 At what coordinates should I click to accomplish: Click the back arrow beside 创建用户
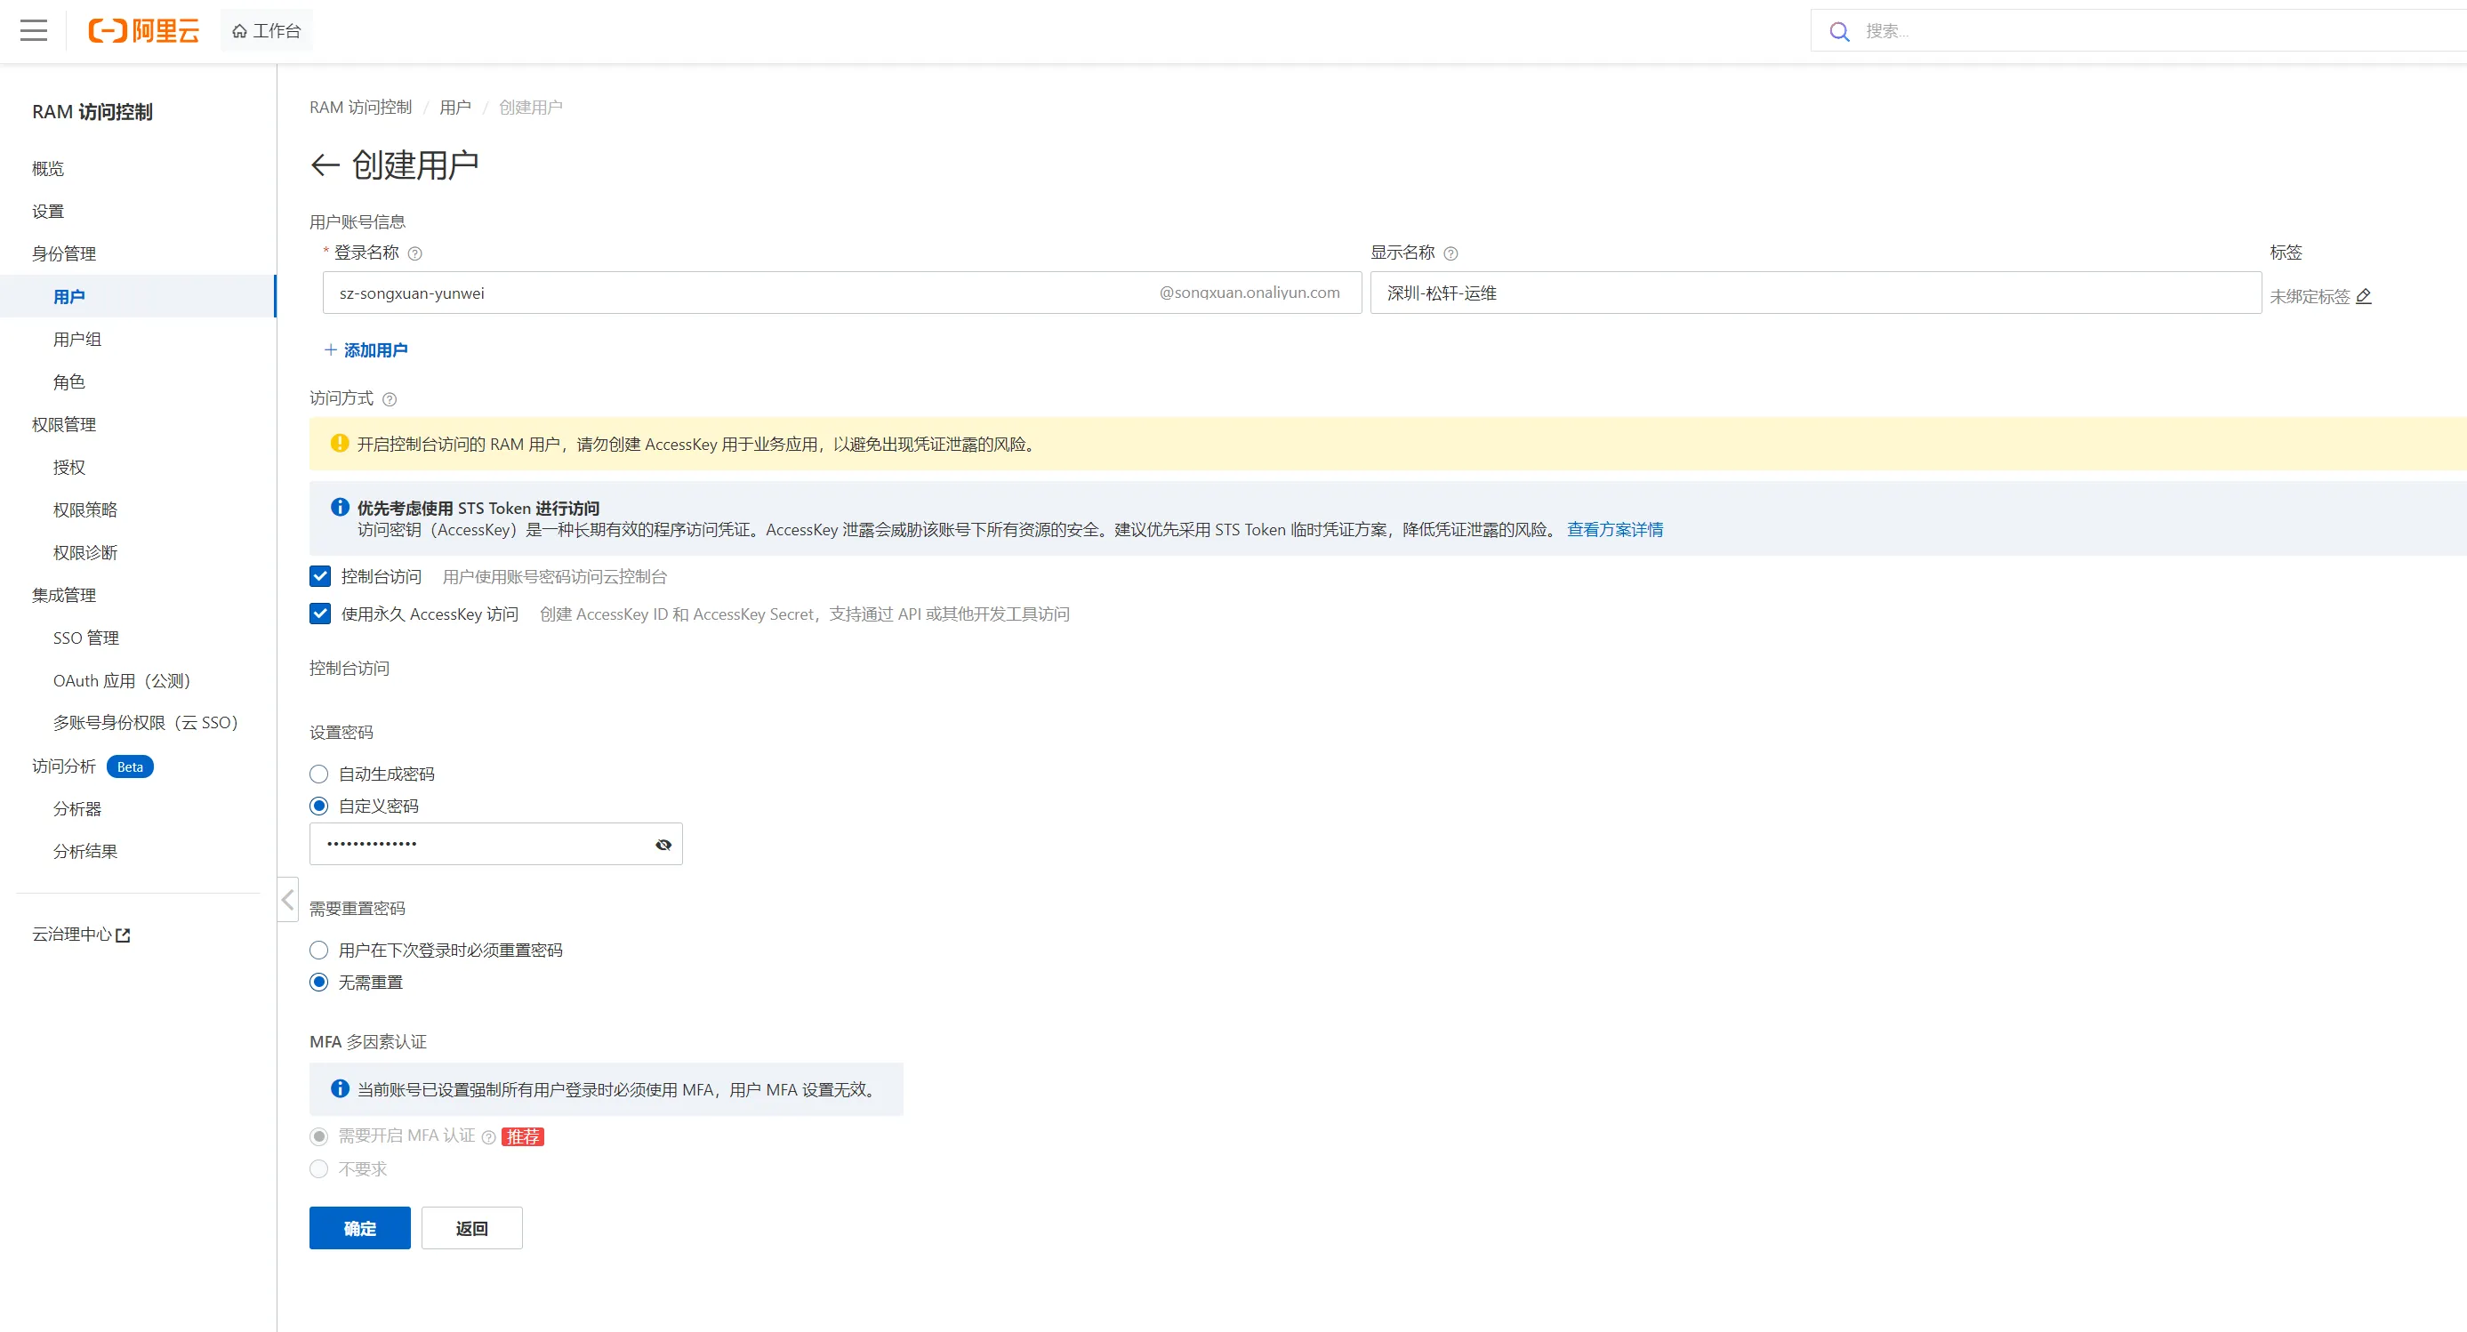(325, 165)
